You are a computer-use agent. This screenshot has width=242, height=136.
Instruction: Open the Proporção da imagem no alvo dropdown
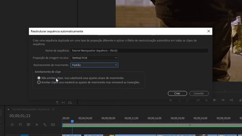(94, 58)
